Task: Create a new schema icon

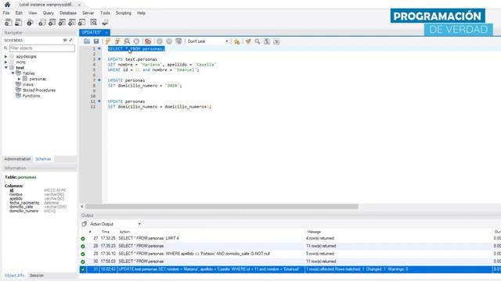Action: point(42,23)
